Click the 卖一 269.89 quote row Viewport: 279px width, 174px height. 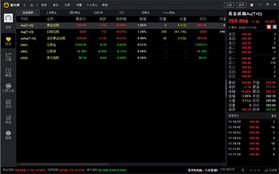(x=252, y=52)
